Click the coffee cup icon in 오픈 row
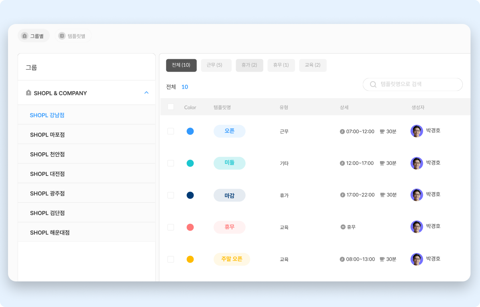Viewport: 480px width, 307px height. coord(382,132)
